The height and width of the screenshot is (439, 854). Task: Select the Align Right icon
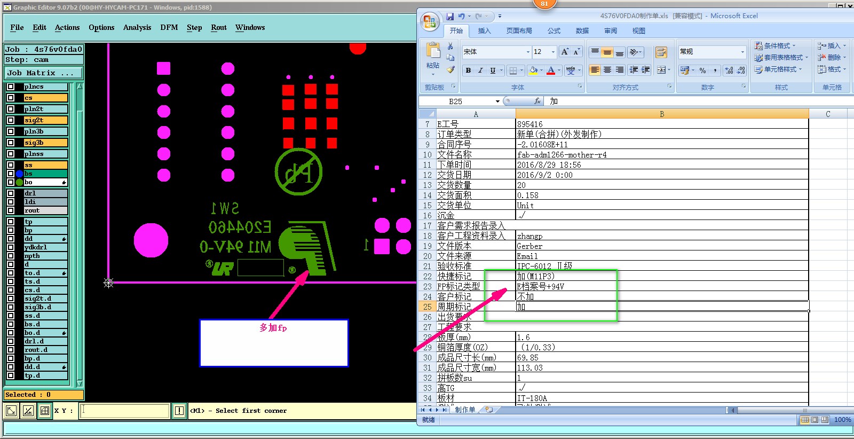pyautogui.click(x=619, y=70)
